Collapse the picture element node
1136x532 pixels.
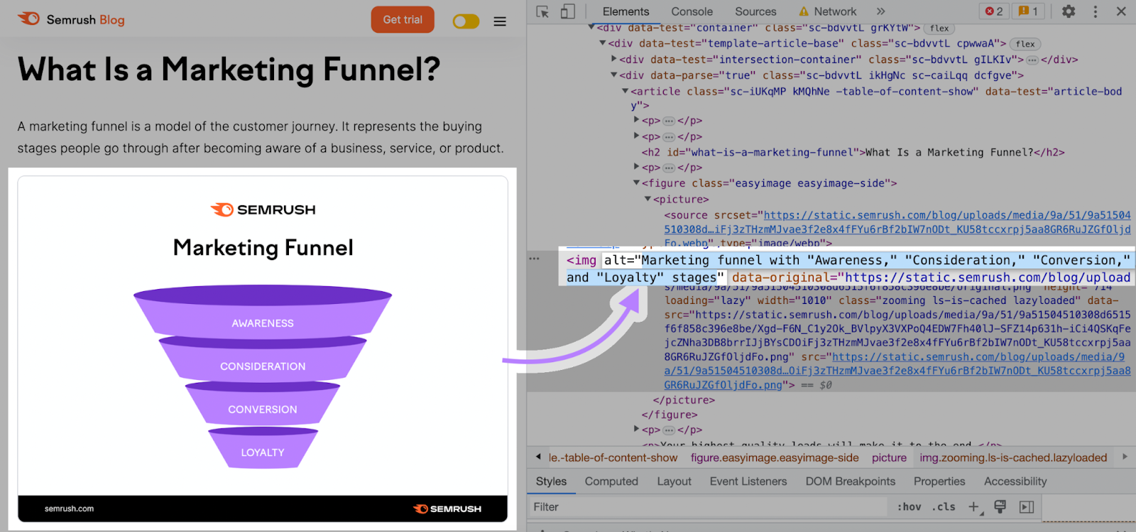click(648, 200)
